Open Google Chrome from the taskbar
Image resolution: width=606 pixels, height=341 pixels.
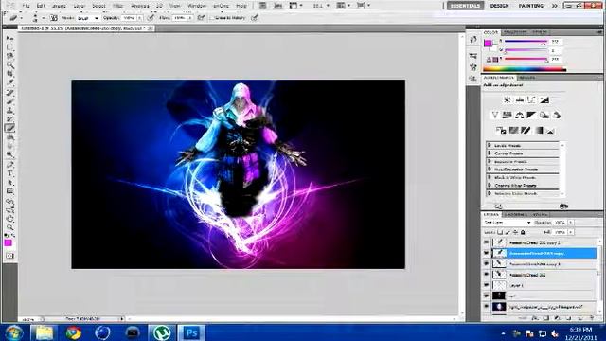pos(74,332)
